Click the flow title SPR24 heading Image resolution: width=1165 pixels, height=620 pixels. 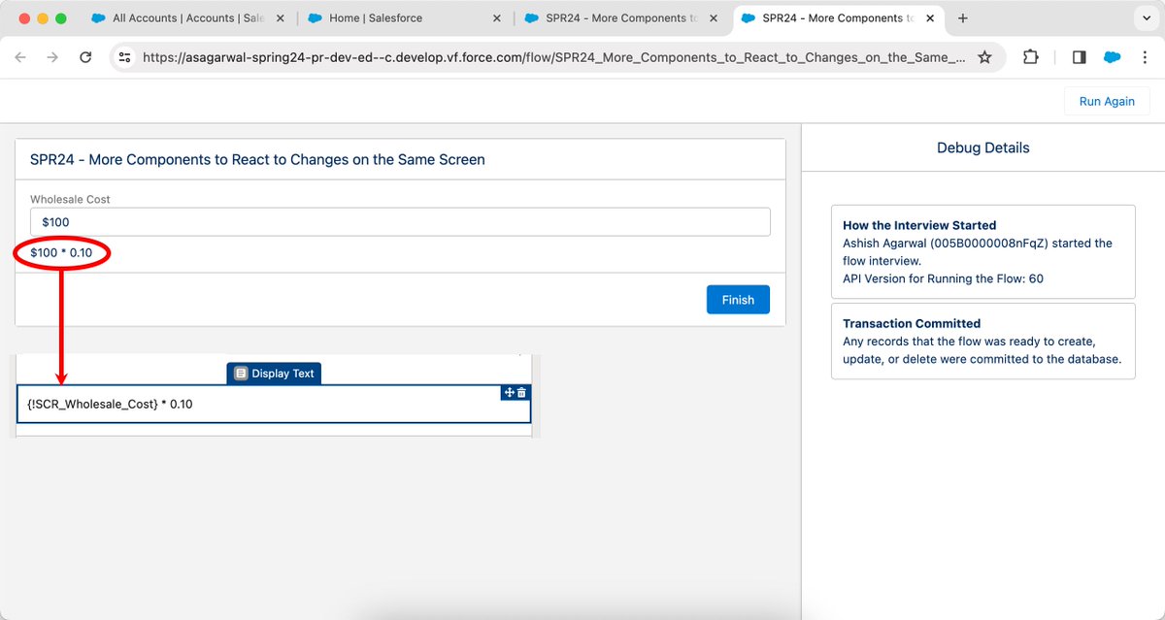pyautogui.click(x=257, y=159)
